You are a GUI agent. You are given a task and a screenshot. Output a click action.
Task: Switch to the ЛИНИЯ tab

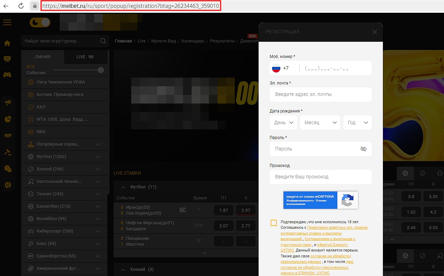42,57
